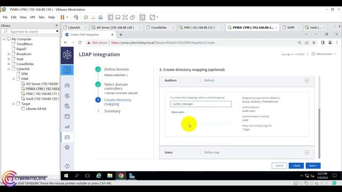This screenshot has height=192, width=342.
Task: Enter VMware full screen mode
Action: [x=125, y=17]
